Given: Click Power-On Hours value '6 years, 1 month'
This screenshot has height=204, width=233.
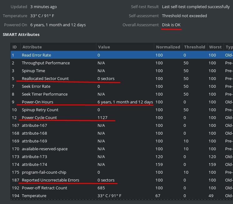Looking at the screenshot, I should pos(125,102).
